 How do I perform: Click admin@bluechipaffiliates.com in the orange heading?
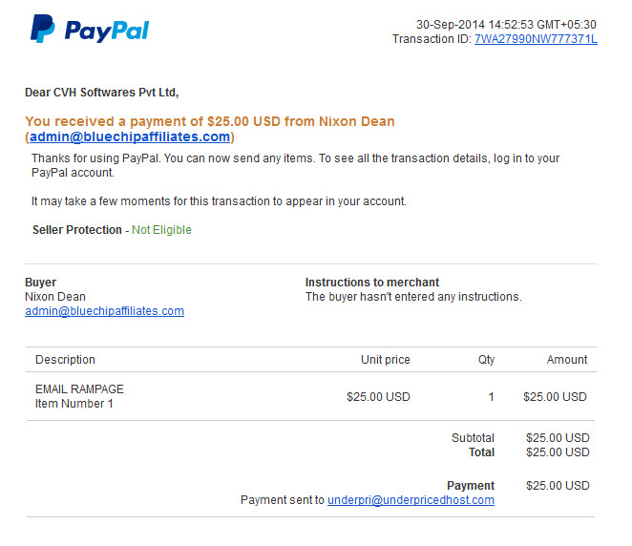click(x=130, y=136)
